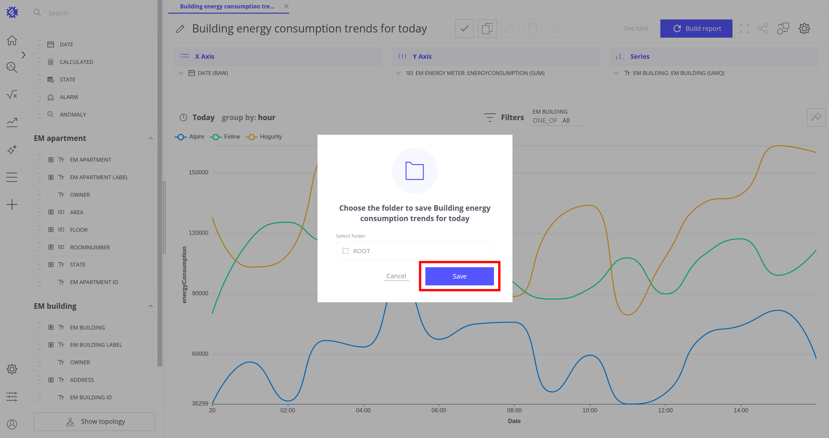This screenshot has height=438, width=829.
Task: Click the Save button in the dialog
Action: point(459,276)
